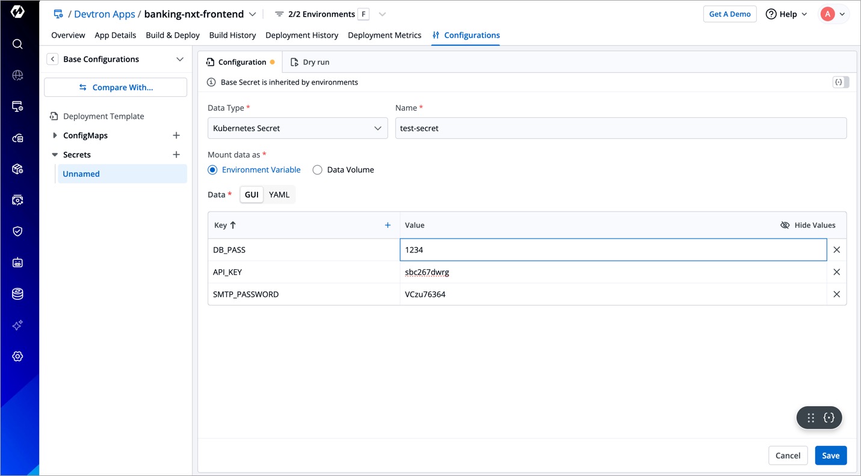The width and height of the screenshot is (861, 476).
Task: Expand the ConfigMaps tree section
Action: tap(55, 135)
